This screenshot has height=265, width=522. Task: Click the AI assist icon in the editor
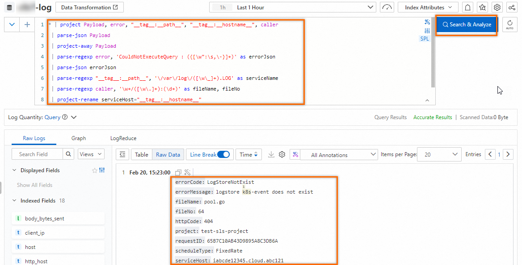tap(427, 22)
